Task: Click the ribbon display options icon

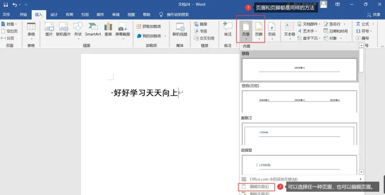Action: click(x=338, y=4)
